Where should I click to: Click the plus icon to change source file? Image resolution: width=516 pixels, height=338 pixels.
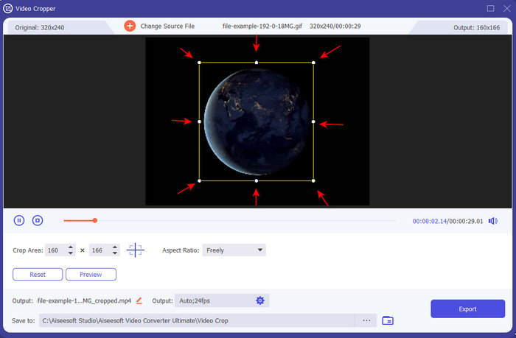pos(130,26)
